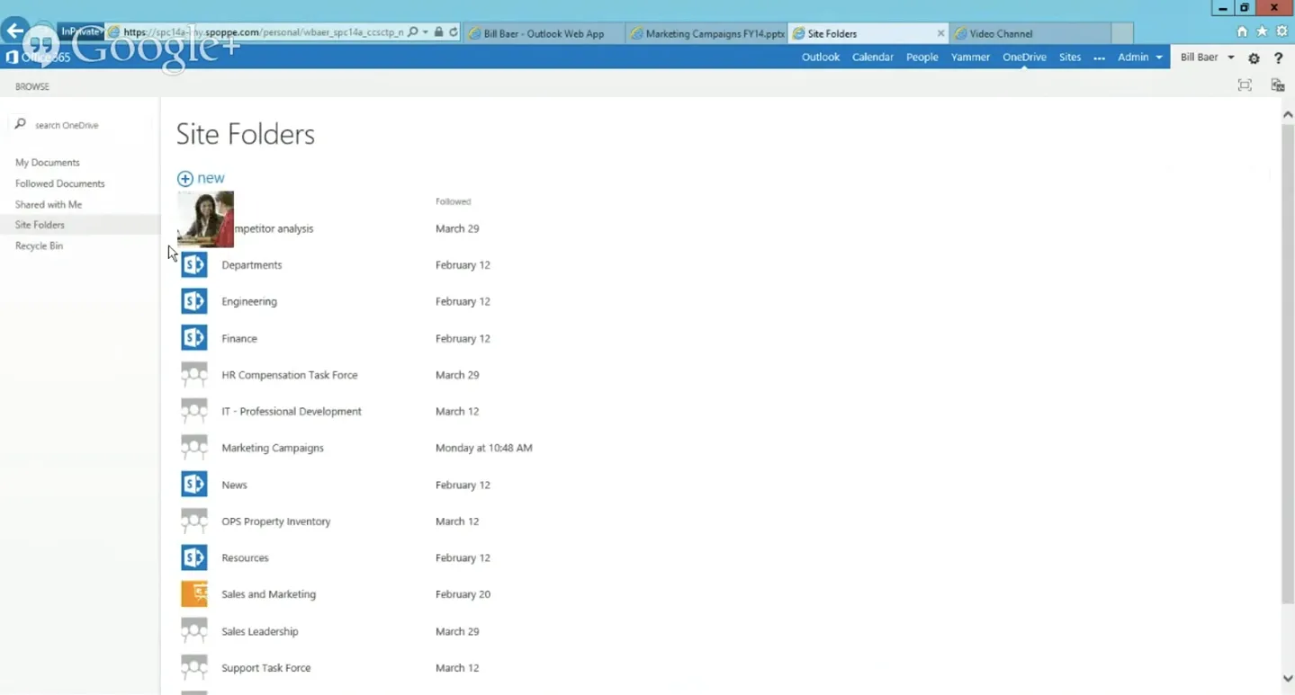The image size is (1295, 695).
Task: Click the News SharePoint site icon
Action: [x=194, y=485]
